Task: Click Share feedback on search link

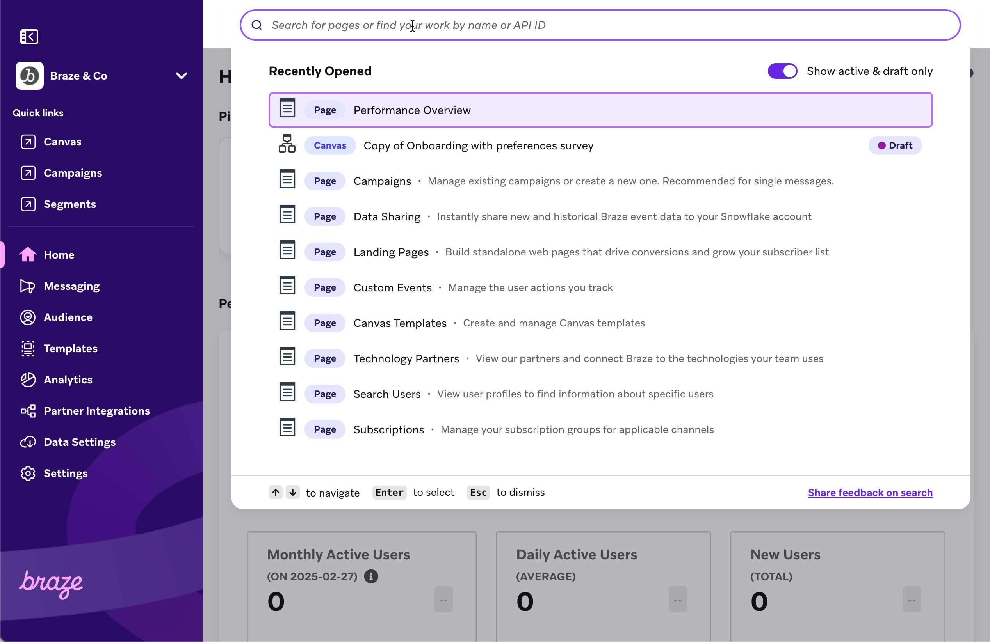Action: pyautogui.click(x=870, y=492)
